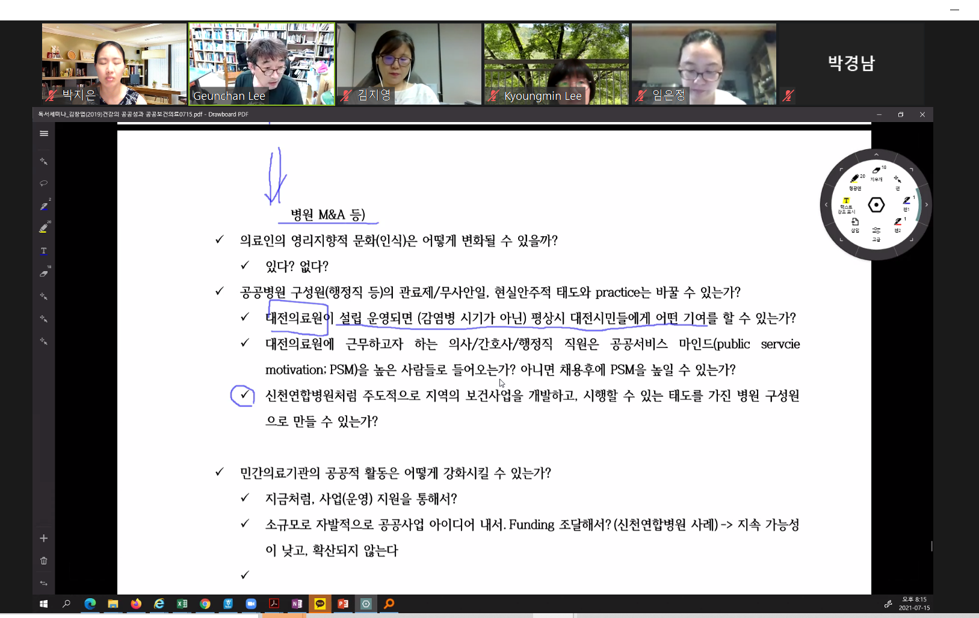Open the hamburger menu in Drawboard sidebar

44,133
